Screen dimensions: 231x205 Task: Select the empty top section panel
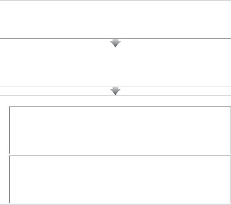pyautogui.click(x=115, y=19)
